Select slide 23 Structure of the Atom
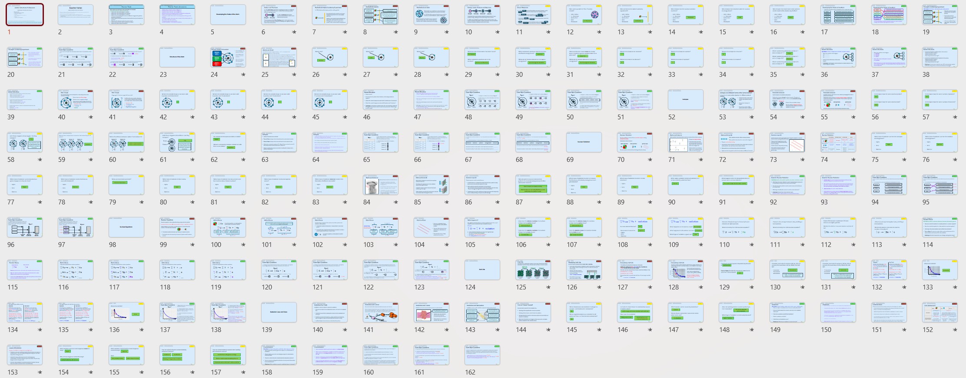966x378 pixels. (x=177, y=57)
